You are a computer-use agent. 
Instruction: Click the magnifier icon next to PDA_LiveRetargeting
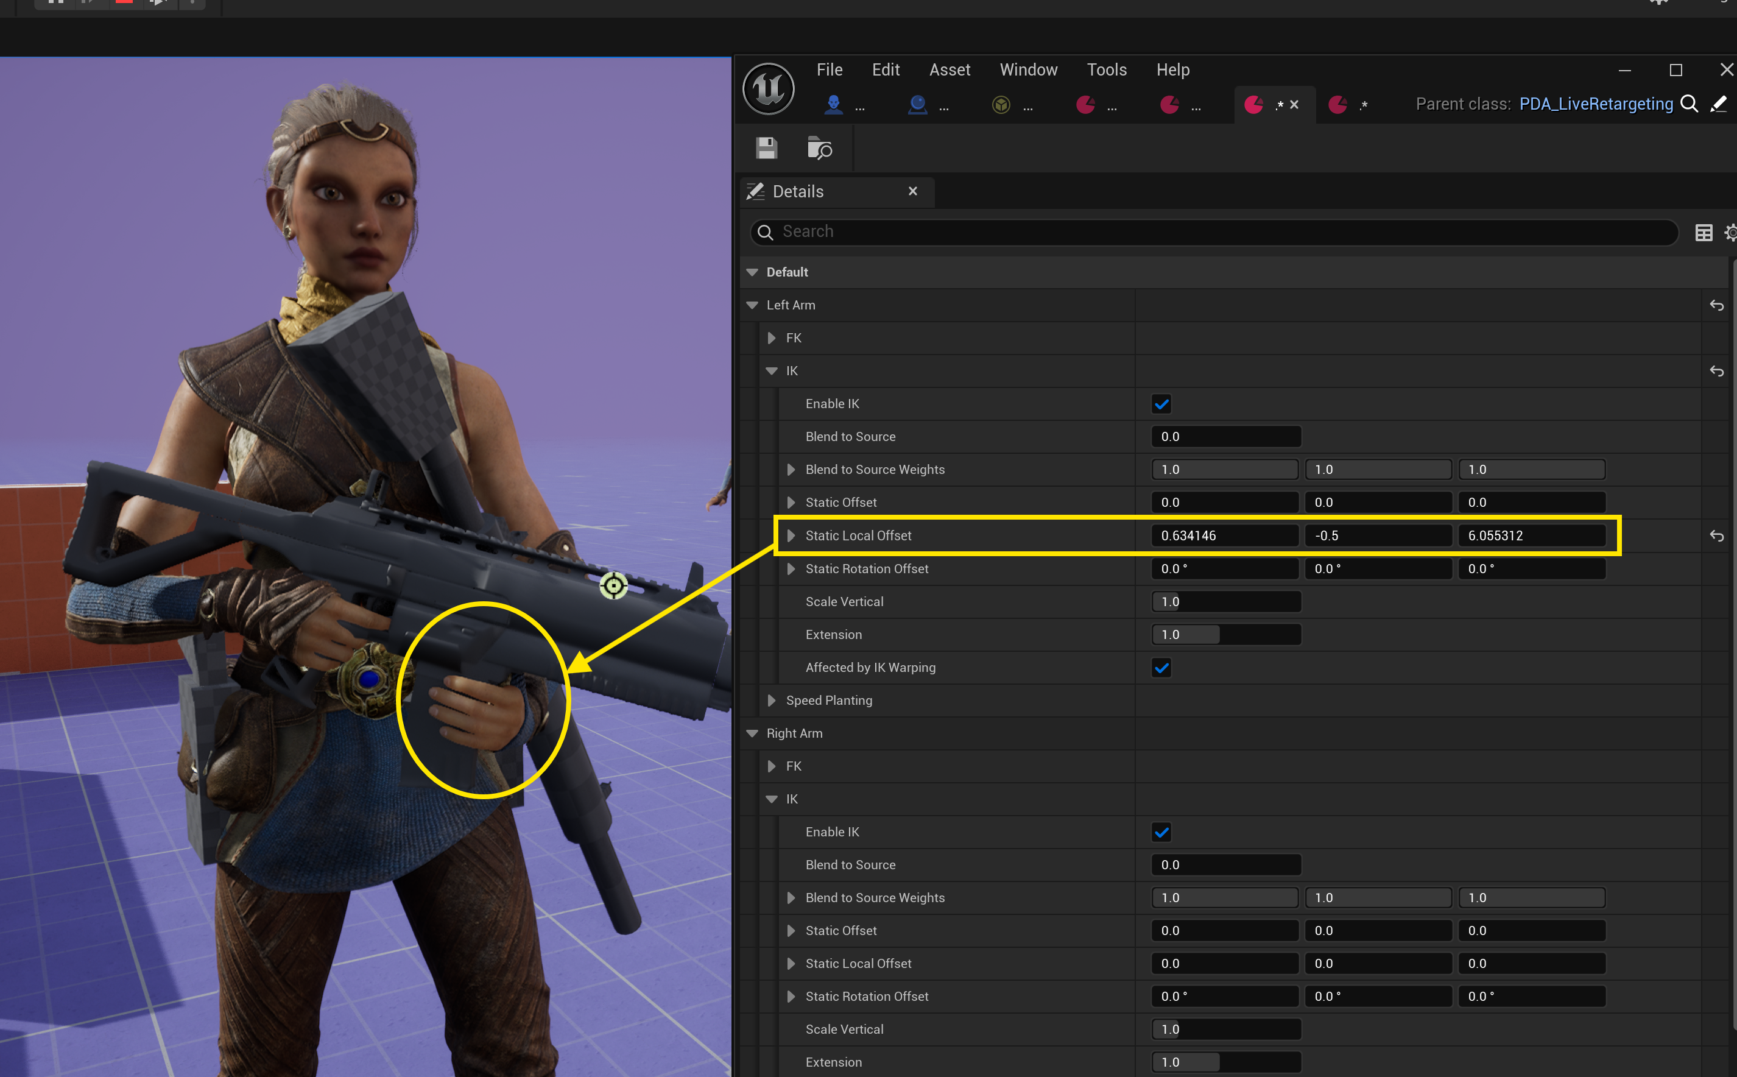tap(1688, 104)
